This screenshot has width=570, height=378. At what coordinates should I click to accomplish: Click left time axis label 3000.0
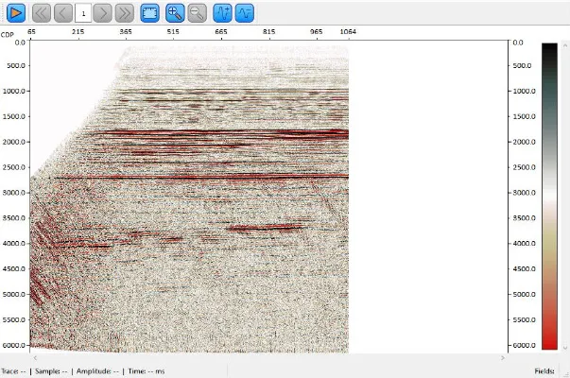[x=14, y=193]
